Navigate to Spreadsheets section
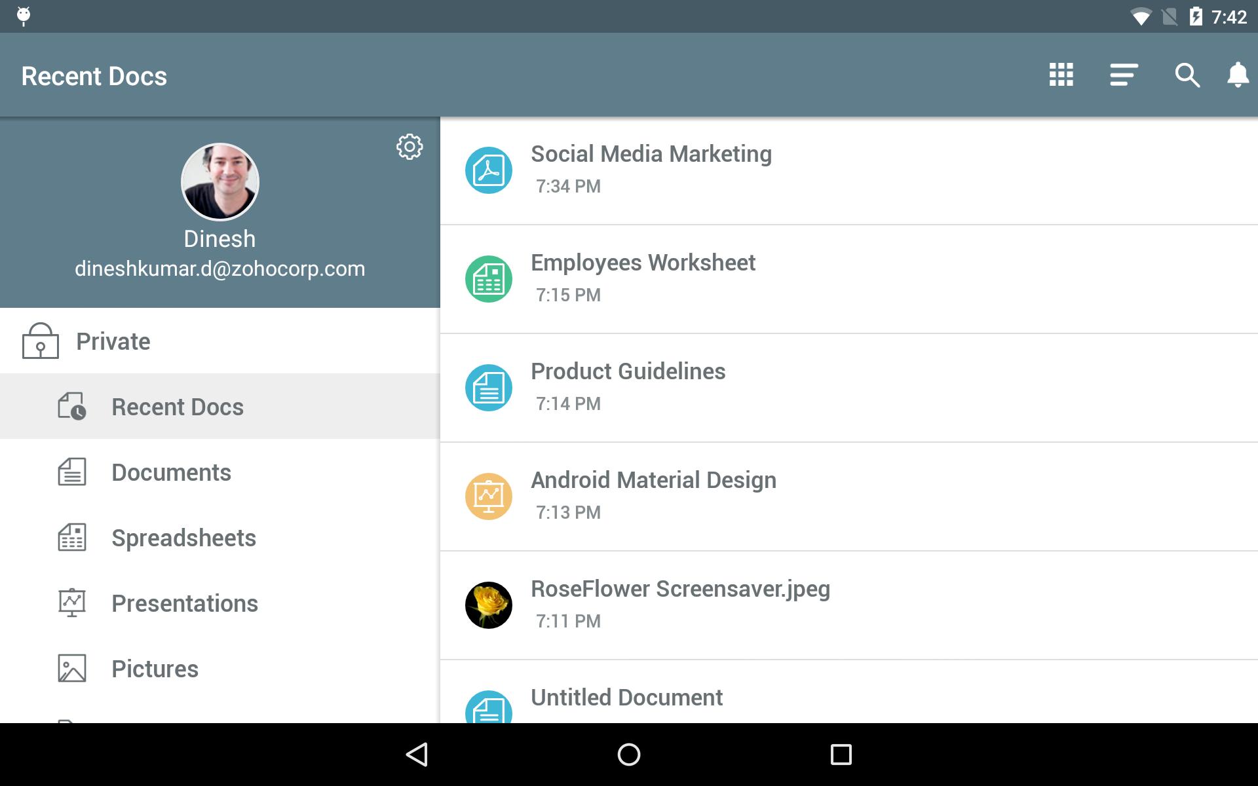Viewport: 1258px width, 786px height. click(x=184, y=538)
